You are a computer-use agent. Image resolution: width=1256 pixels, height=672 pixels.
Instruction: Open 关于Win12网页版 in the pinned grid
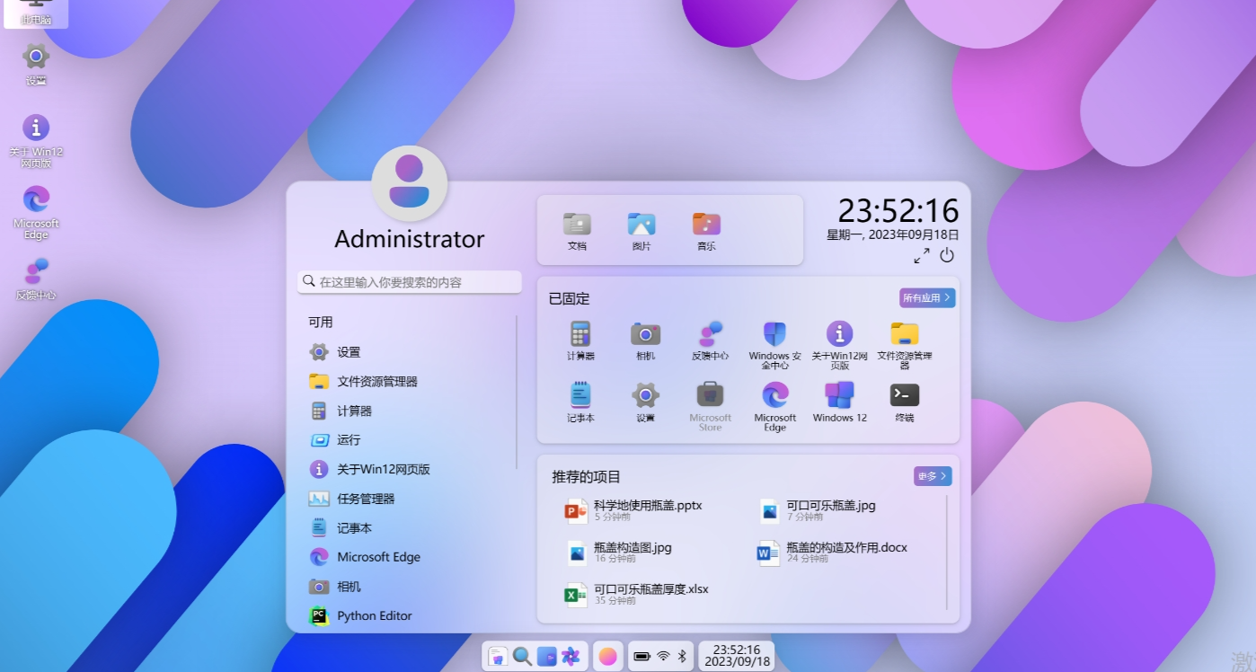pyautogui.click(x=839, y=345)
